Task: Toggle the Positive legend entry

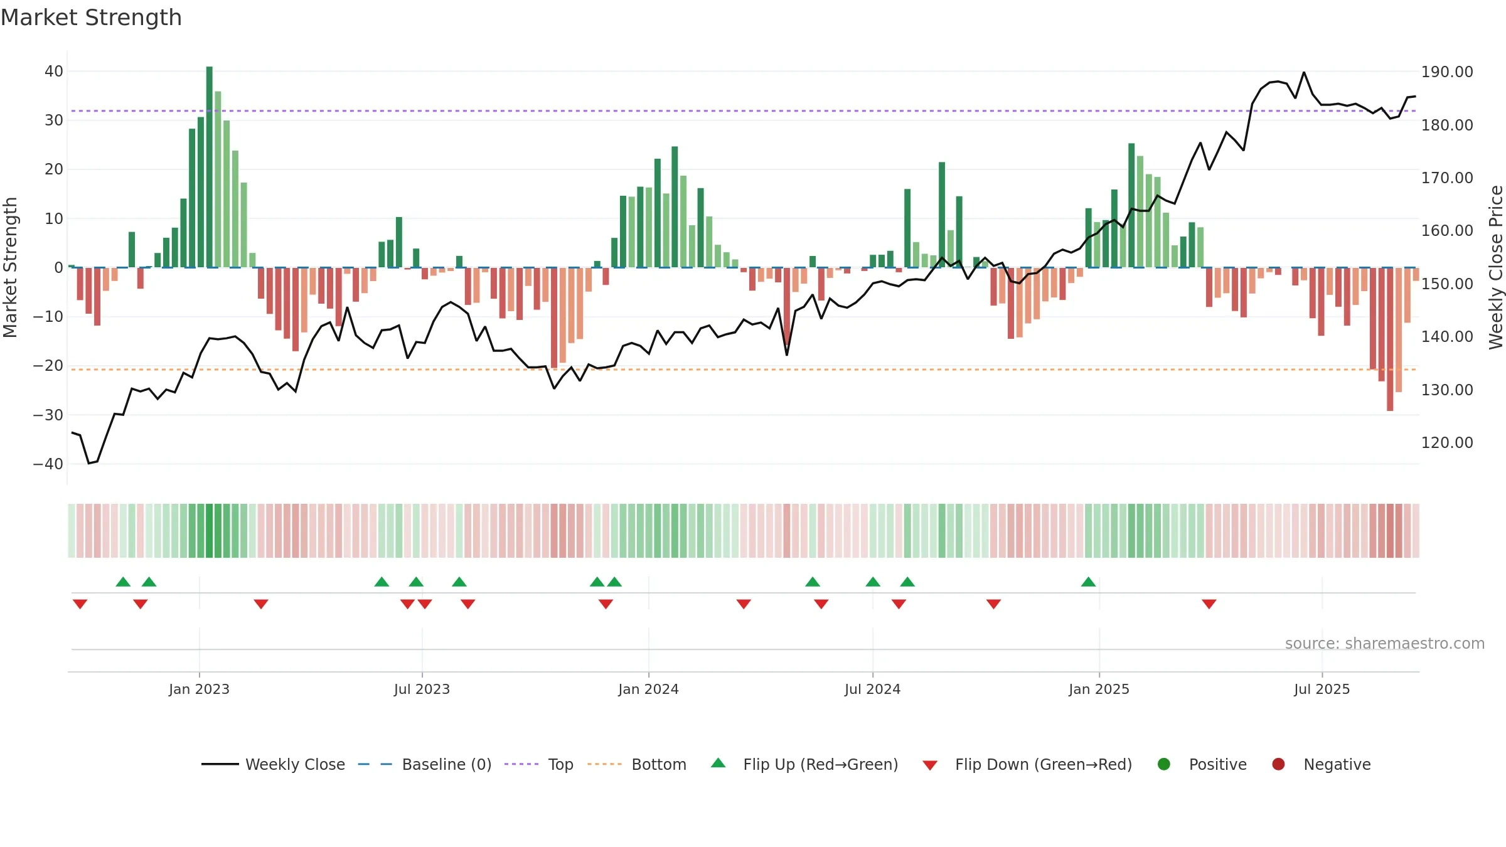Action: [1202, 764]
